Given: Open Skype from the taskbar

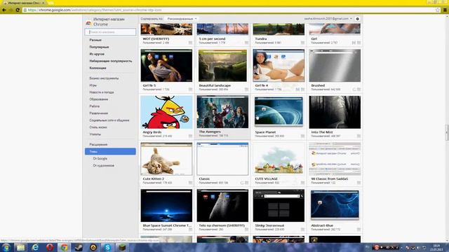Looking at the screenshot, I should coord(107,247).
